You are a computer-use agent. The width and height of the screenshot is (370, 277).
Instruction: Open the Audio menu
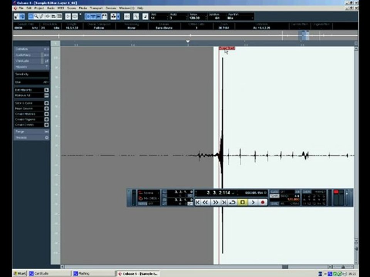coord(51,8)
